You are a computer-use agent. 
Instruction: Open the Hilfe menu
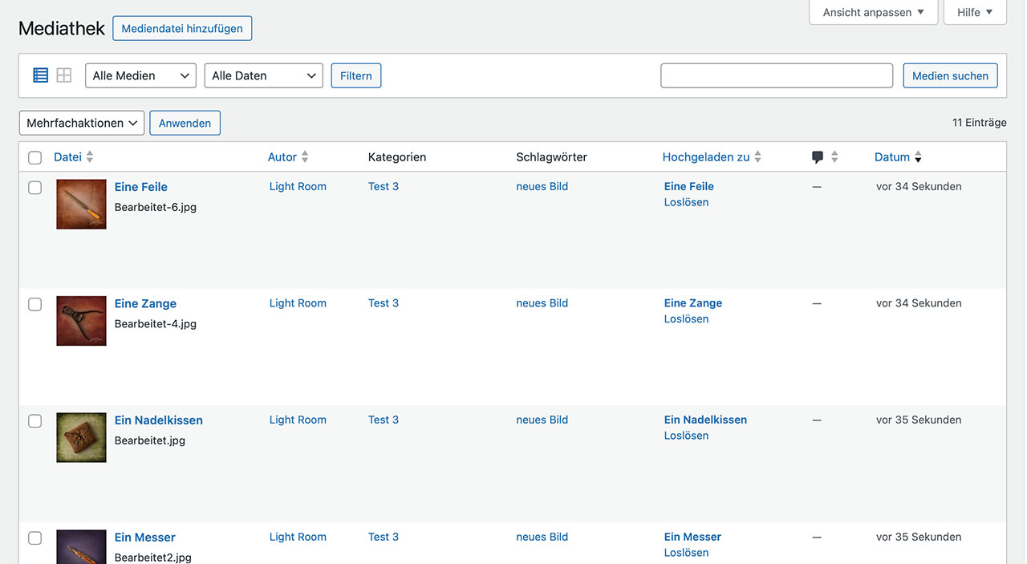[975, 12]
